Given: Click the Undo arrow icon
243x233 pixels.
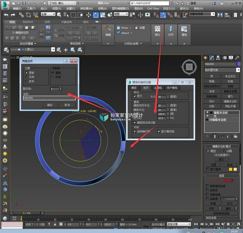Looking at the screenshot, I should (6, 15).
